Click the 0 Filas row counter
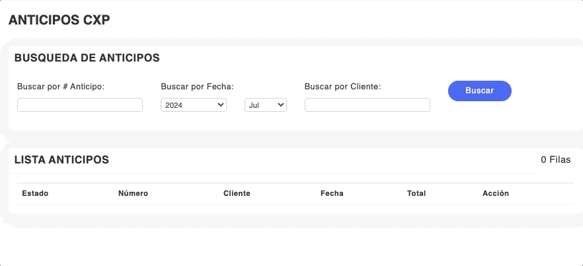This screenshot has width=583, height=266. tap(555, 159)
